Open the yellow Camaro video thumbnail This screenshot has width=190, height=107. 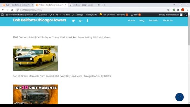coord(36,58)
